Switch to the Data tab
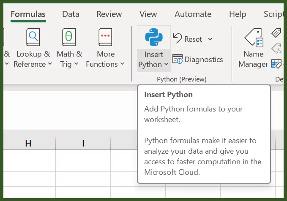 71,14
